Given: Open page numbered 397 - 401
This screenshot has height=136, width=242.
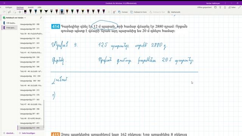Looking at the screenshot, I should 31,114.
